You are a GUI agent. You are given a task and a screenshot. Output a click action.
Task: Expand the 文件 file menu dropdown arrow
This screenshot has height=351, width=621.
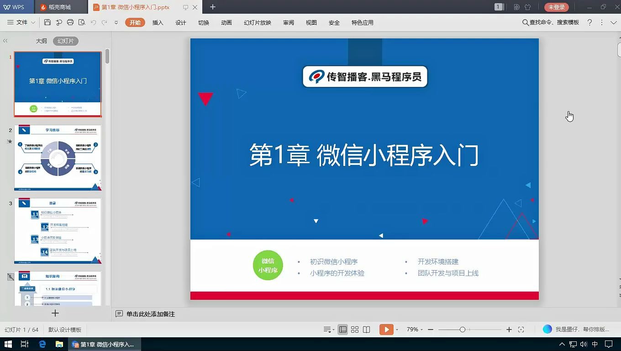32,22
